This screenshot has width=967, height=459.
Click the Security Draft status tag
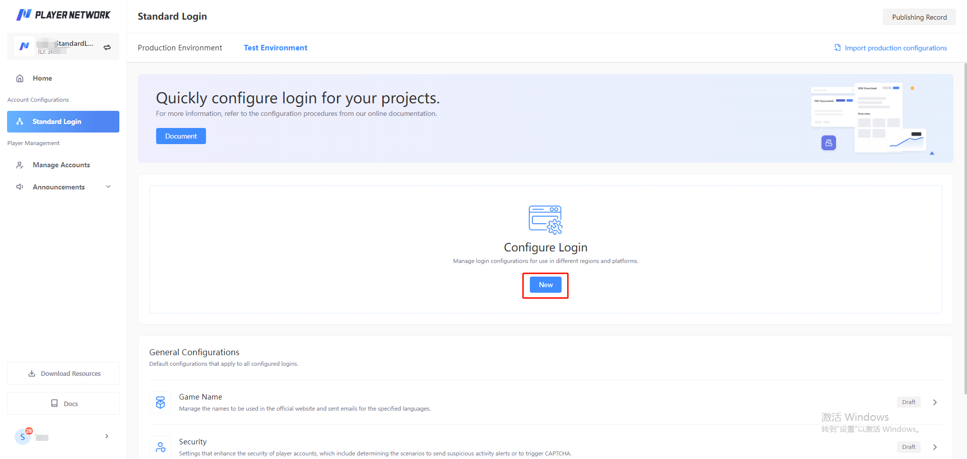click(x=909, y=447)
